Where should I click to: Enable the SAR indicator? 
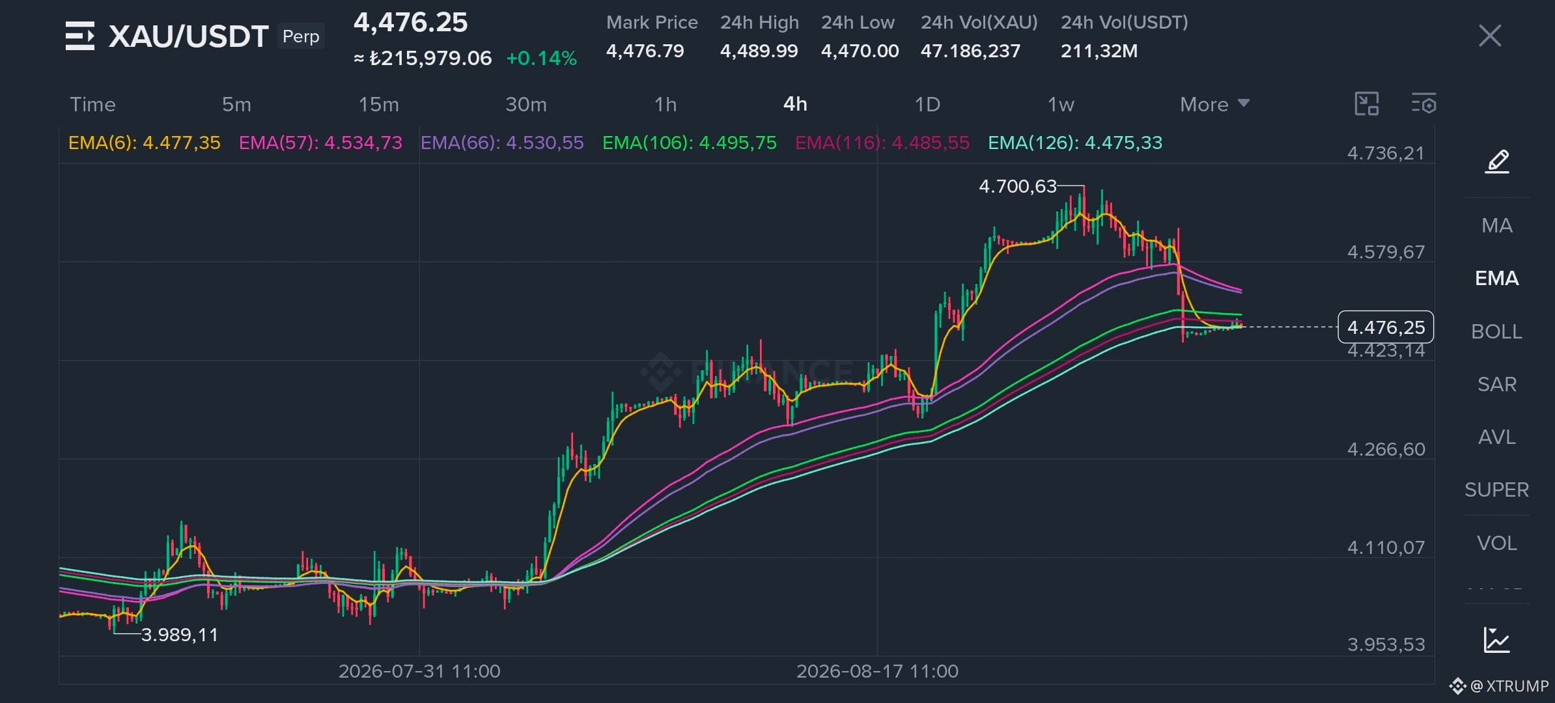click(1496, 384)
